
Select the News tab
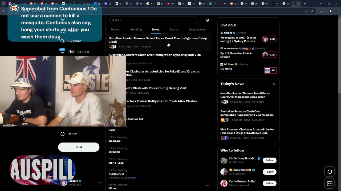156,29
